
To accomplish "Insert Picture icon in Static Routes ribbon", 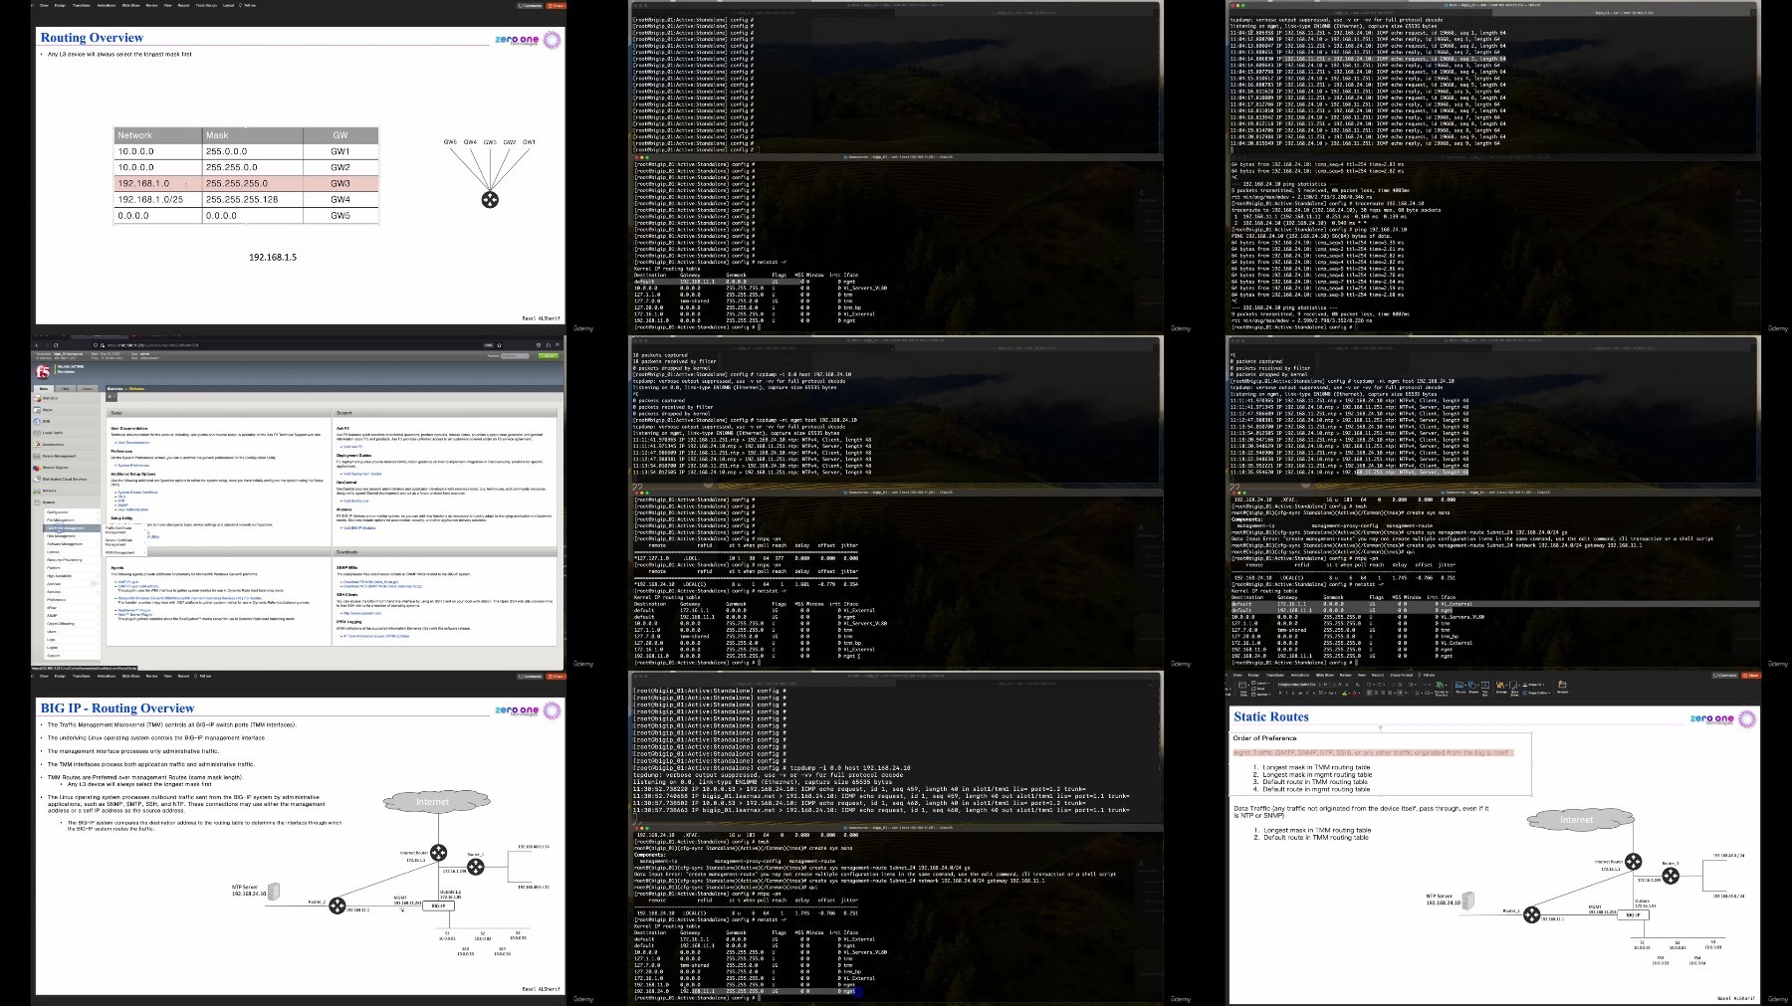I will tap(1459, 685).
